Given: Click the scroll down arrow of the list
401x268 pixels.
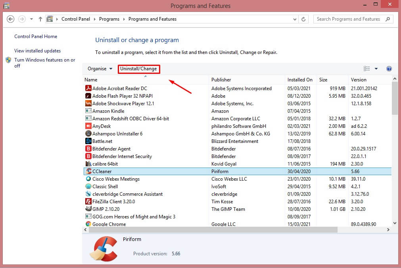Looking at the screenshot, I should 395,223.
